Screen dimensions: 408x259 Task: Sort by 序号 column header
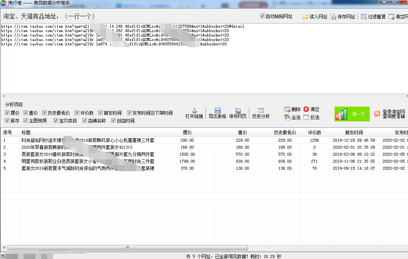coord(10,132)
